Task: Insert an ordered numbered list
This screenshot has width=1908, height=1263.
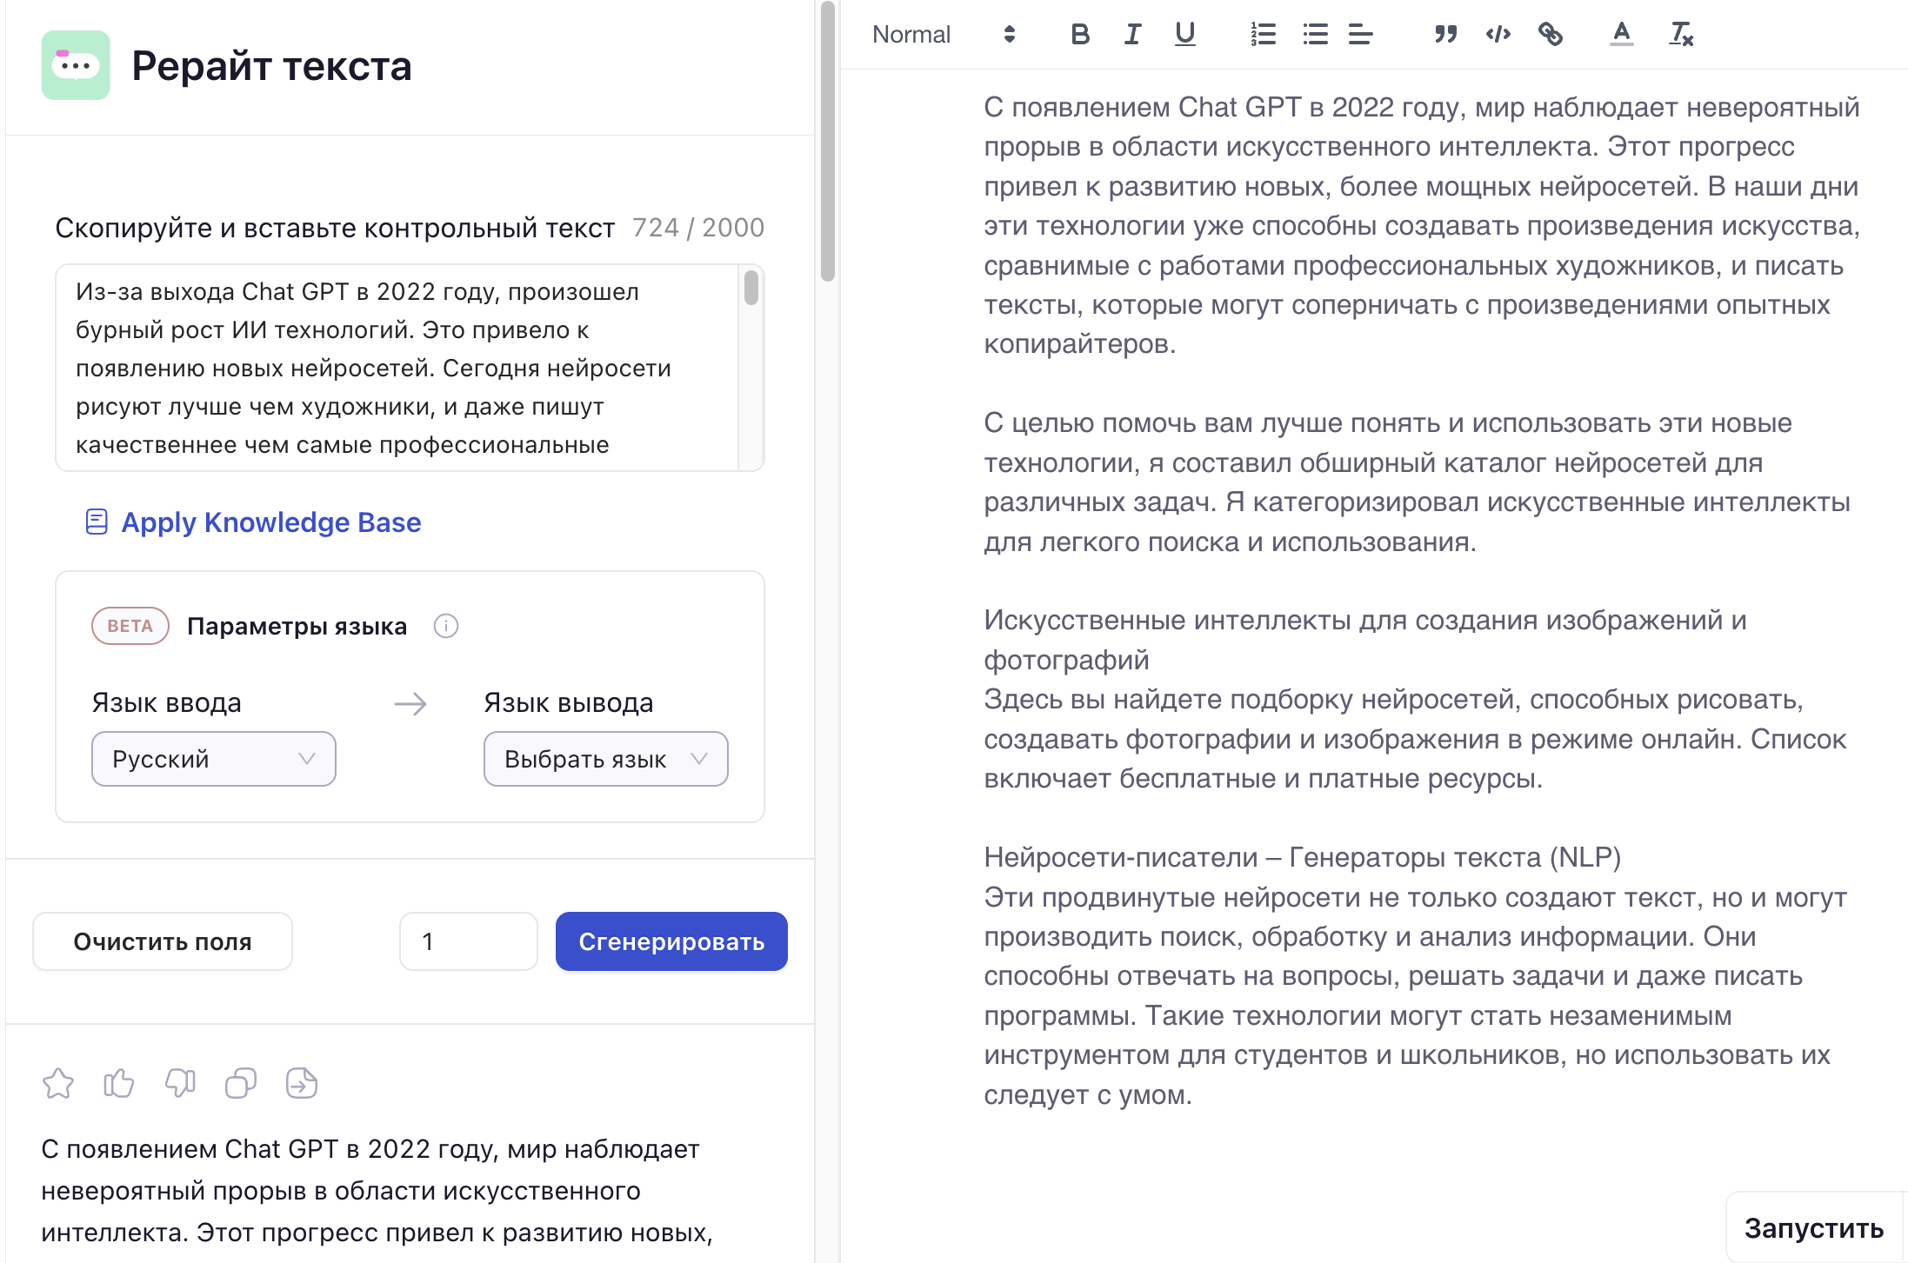Action: 1263,34
